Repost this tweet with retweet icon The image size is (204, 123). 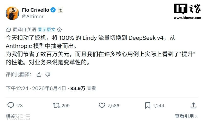56,105
